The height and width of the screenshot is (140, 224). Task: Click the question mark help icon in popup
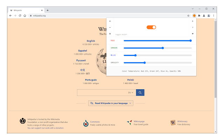coord(192,27)
